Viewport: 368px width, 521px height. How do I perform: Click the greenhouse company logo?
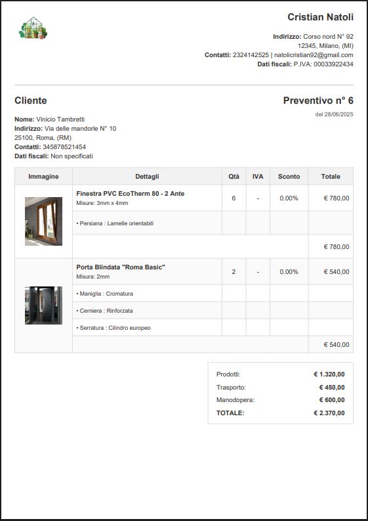(33, 28)
